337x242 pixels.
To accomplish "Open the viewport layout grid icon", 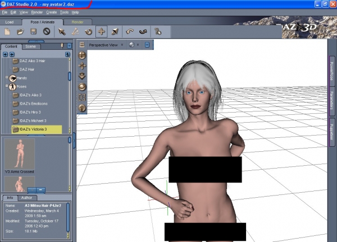I will (82, 45).
